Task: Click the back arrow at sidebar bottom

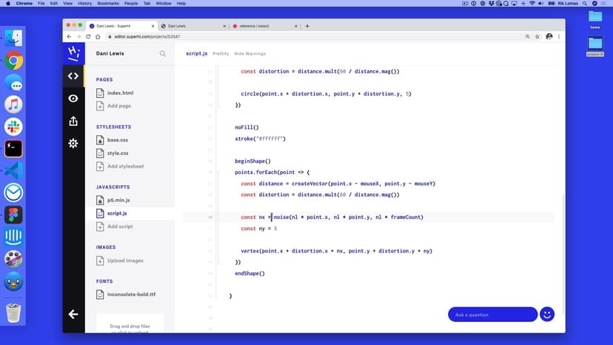Action: [x=73, y=314]
